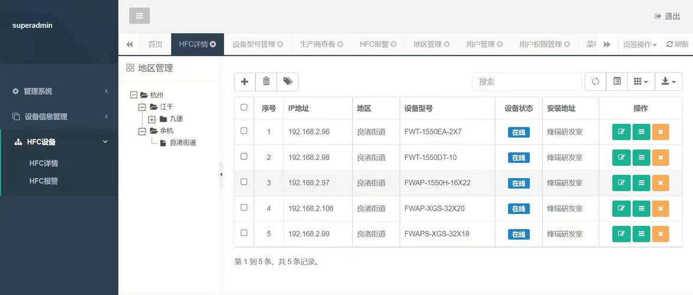Viewport: 693px width, 295px height.
Task: Open HFC详情 in the sidebar
Action: click(x=44, y=163)
